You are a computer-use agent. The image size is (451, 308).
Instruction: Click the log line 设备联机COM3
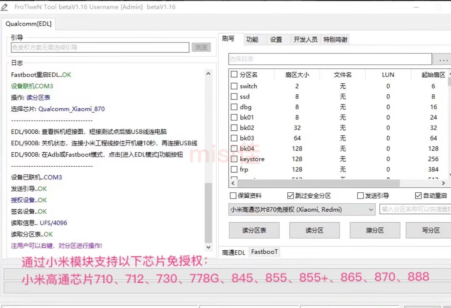click(32, 86)
